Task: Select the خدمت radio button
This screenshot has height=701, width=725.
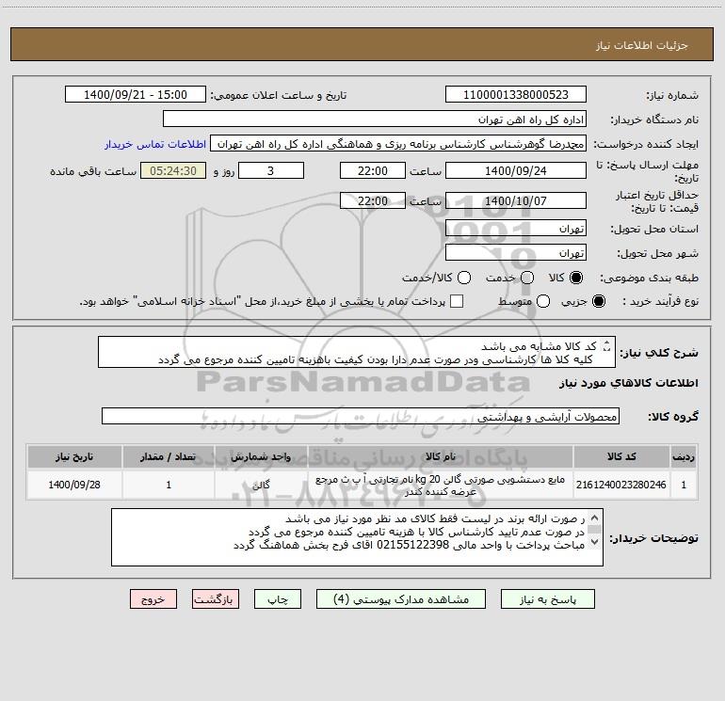Action: coord(527,278)
